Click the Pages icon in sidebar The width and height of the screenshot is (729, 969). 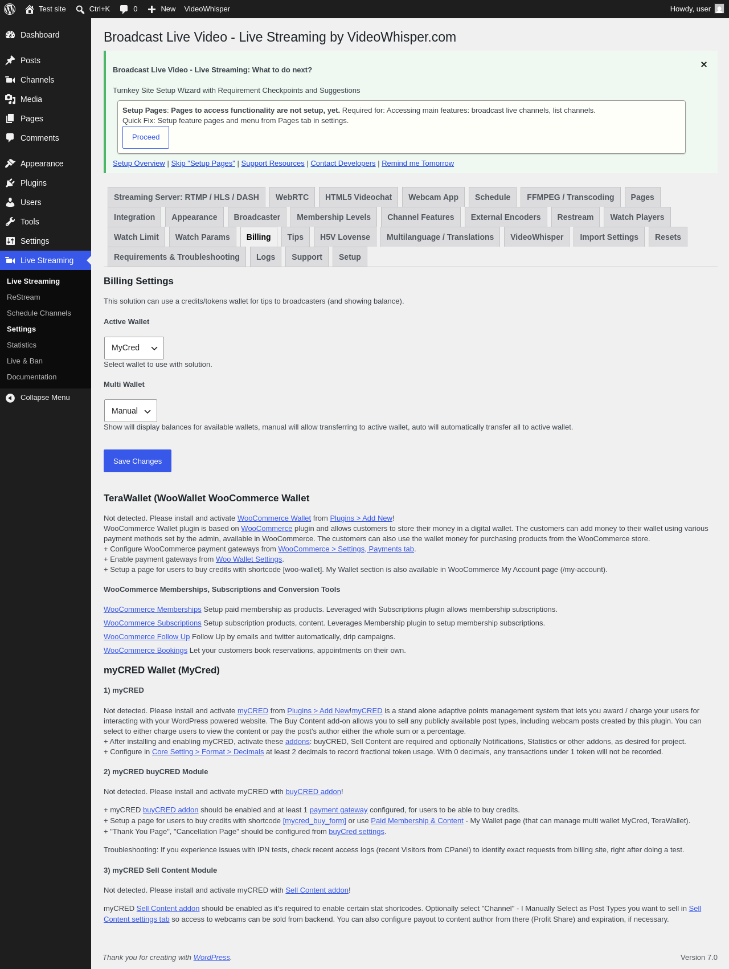(10, 118)
